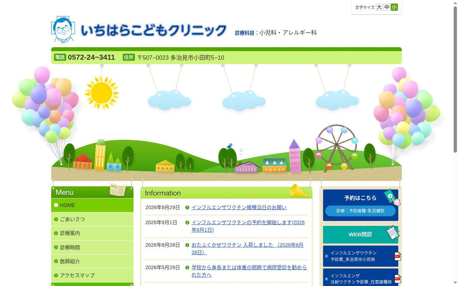Viewport: 458px width, 286px height.
Task: Click the notebook icon on Menu header
Action: [118, 189]
